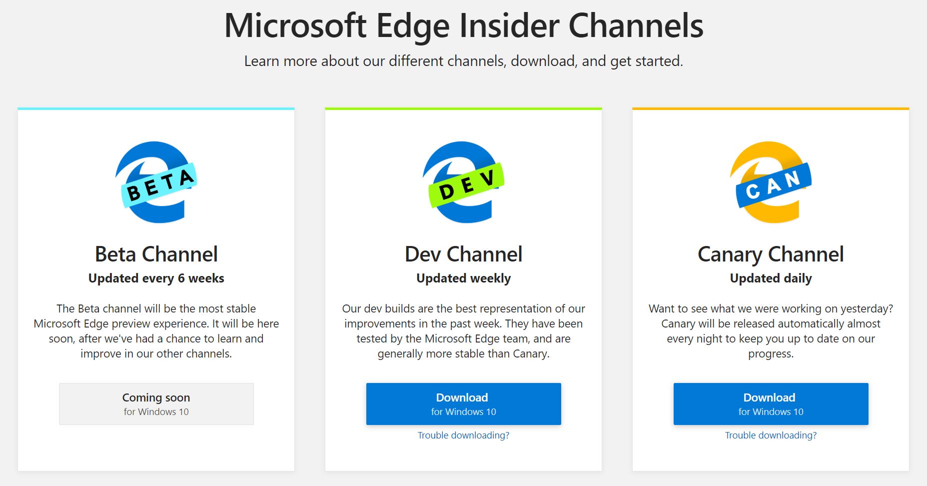Click the 'Updated every 6 weeks' text
Image resolution: width=927 pixels, height=486 pixels.
tap(156, 278)
